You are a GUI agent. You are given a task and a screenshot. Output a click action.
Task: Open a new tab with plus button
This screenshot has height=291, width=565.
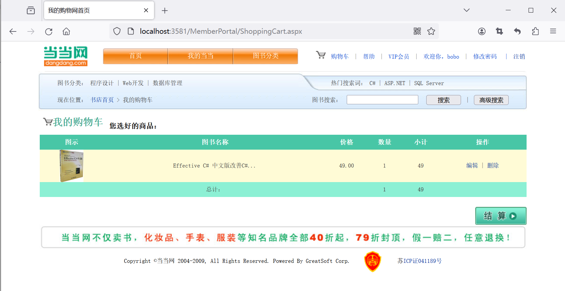pos(165,11)
